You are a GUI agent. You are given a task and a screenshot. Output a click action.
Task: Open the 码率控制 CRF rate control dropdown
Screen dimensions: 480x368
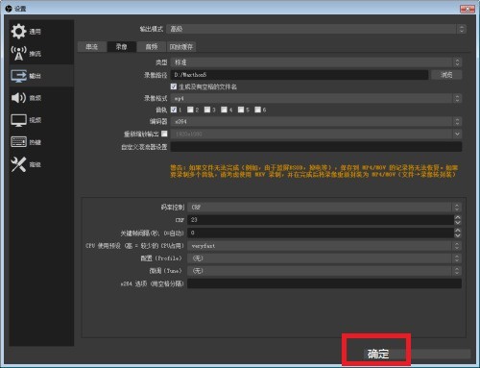(x=324, y=208)
